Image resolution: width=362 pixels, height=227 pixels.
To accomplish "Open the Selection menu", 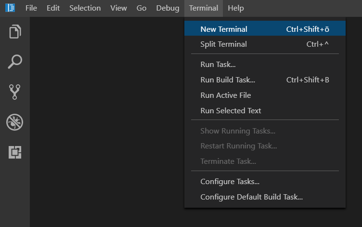I will pyautogui.click(x=85, y=8).
